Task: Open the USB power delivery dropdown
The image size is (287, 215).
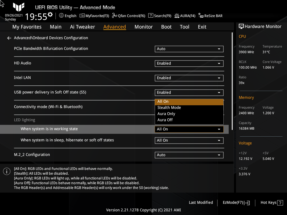Action: [189, 92]
